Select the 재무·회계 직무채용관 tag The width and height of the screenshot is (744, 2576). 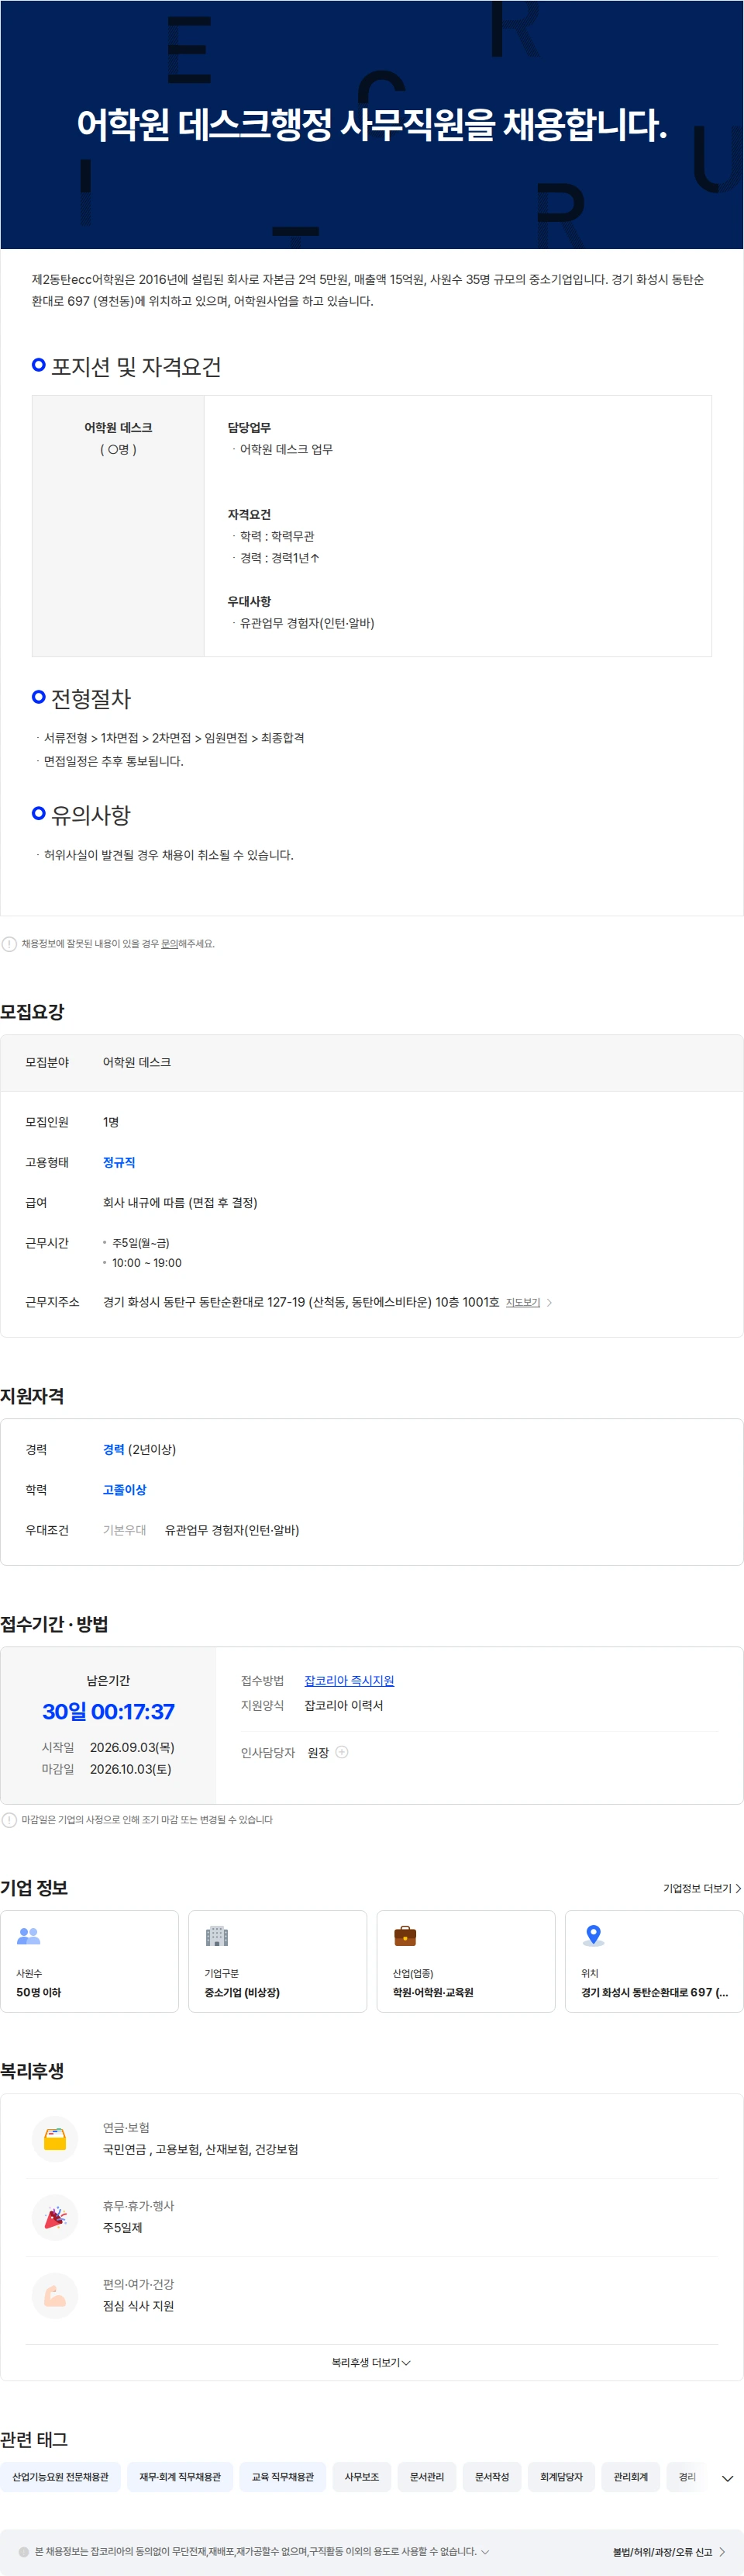(x=180, y=2476)
